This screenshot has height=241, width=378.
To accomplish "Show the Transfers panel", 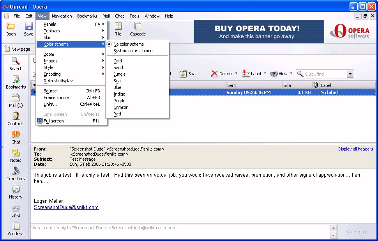I will 16,174.
